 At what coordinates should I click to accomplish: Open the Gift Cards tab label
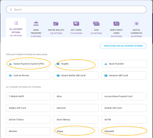76,30
